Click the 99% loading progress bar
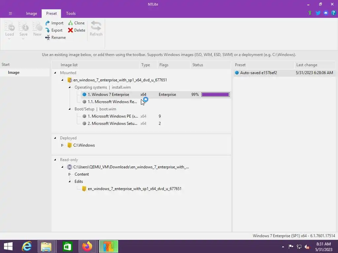 pos(215,95)
